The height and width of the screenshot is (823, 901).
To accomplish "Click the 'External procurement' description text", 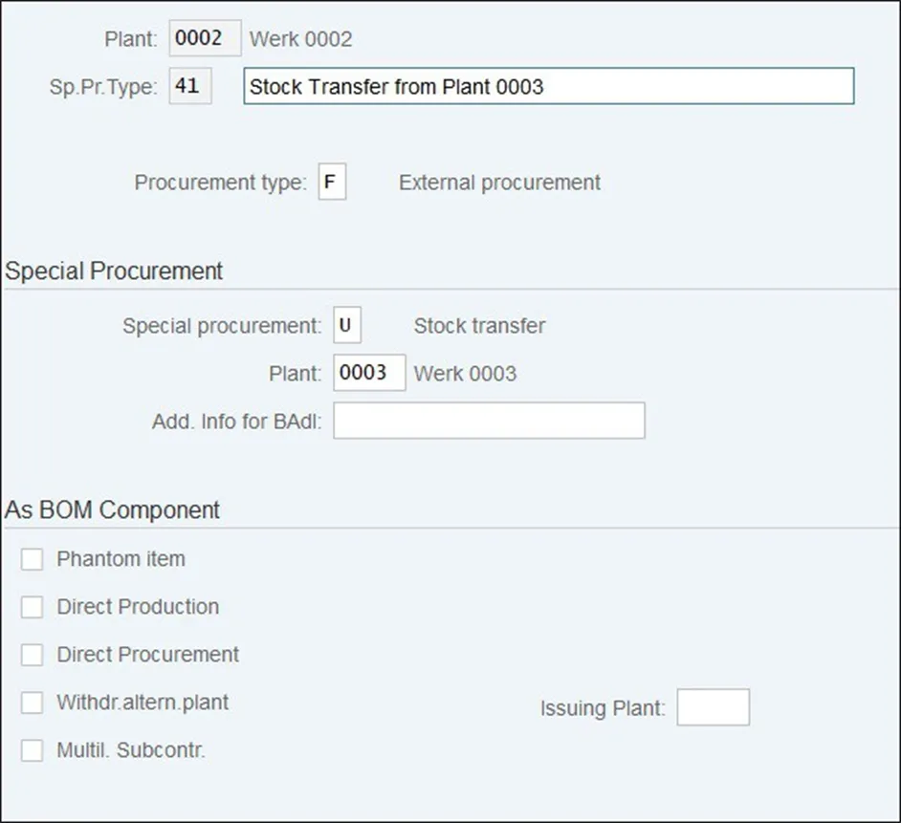I will [499, 183].
